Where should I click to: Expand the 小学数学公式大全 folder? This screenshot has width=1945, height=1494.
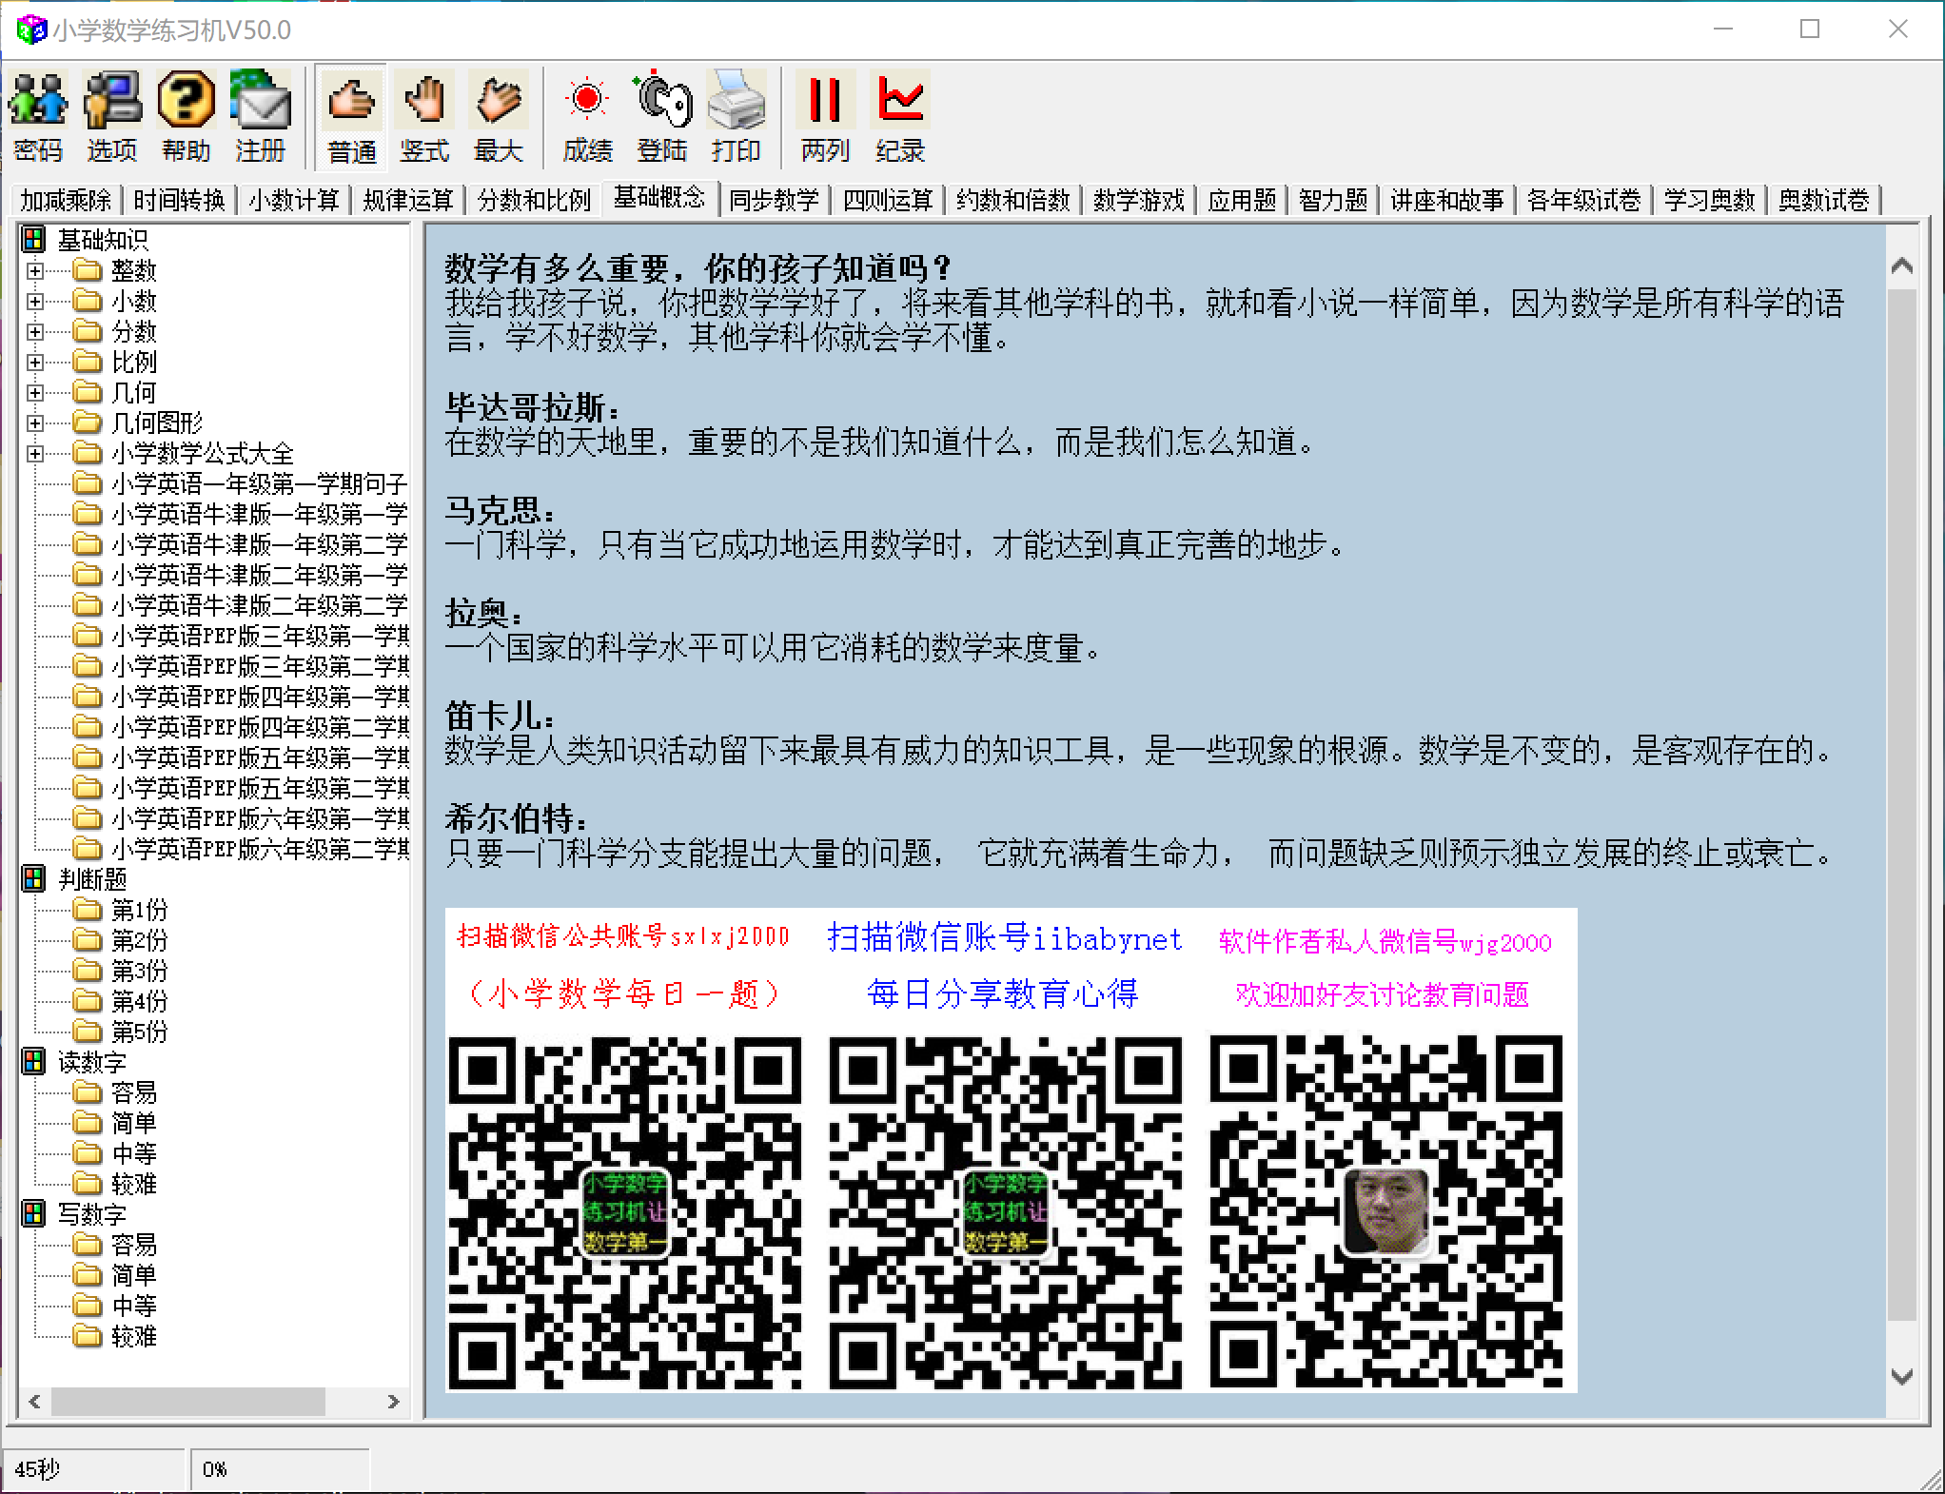pyautogui.click(x=35, y=454)
